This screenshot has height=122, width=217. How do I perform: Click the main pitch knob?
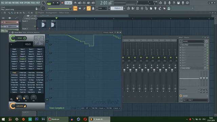click(x=43, y=8)
